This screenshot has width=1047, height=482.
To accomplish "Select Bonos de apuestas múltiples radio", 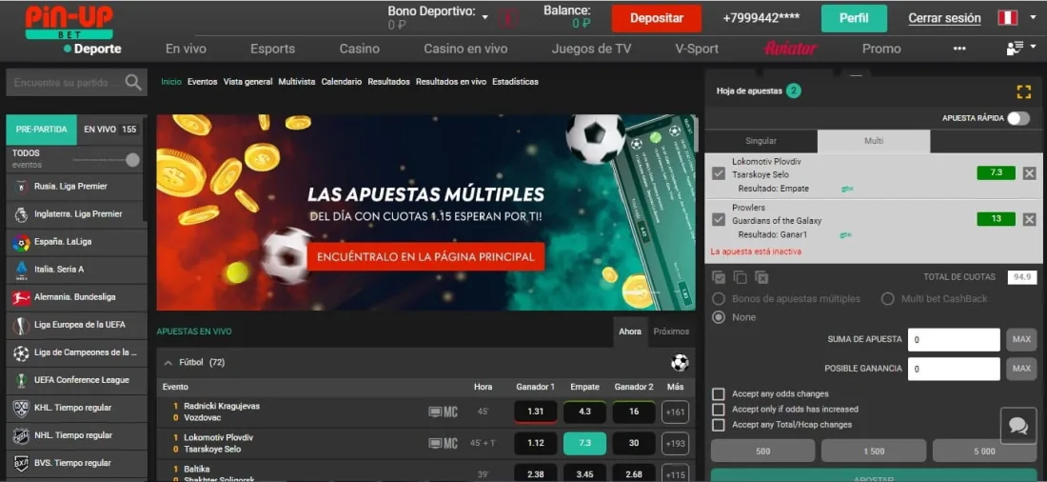I will 719,299.
